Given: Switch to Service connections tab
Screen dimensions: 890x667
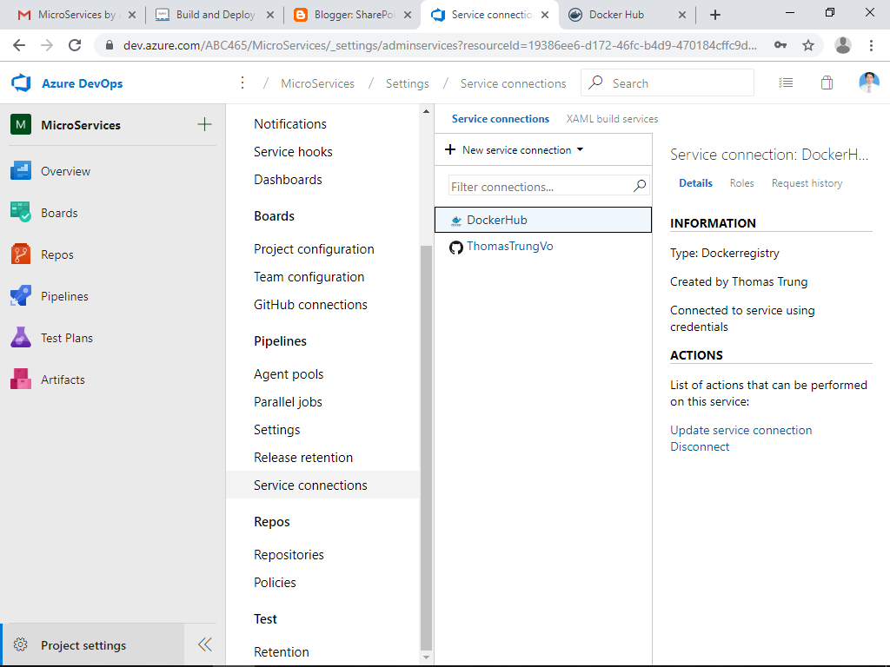Looking at the screenshot, I should [x=500, y=118].
